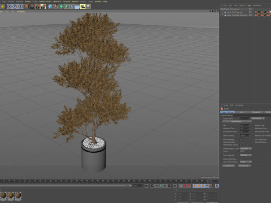Add a Cube primitive with the blue cube icon
The height and width of the screenshot is (203, 271).
point(50,7)
